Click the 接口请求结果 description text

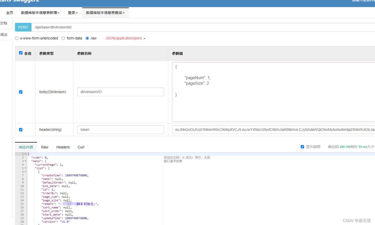[x=173, y=161]
